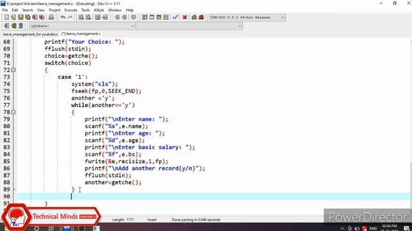412x231 pixels.
Task: Click the Windows taskbar search circle icon
Action: click(x=37, y=228)
